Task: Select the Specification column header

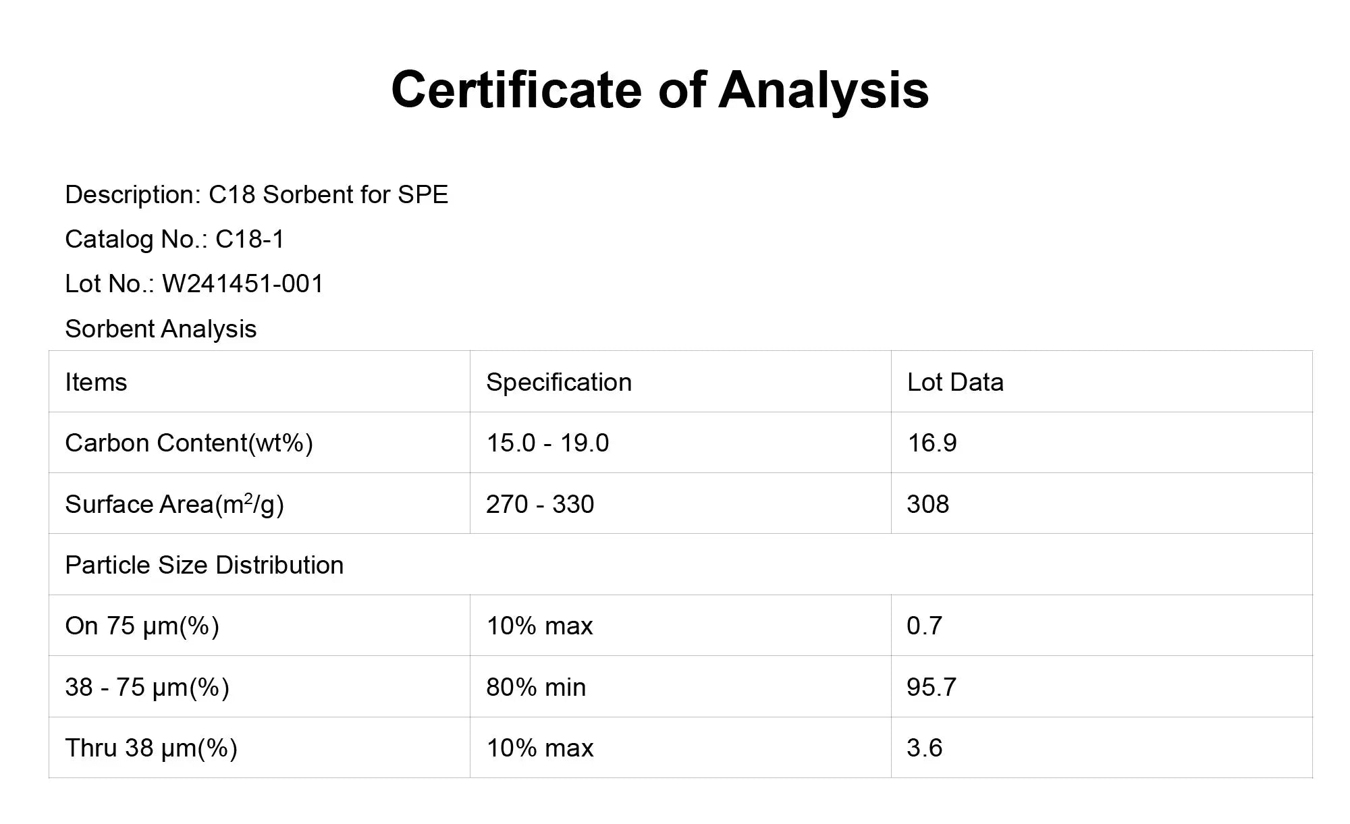Action: point(680,381)
